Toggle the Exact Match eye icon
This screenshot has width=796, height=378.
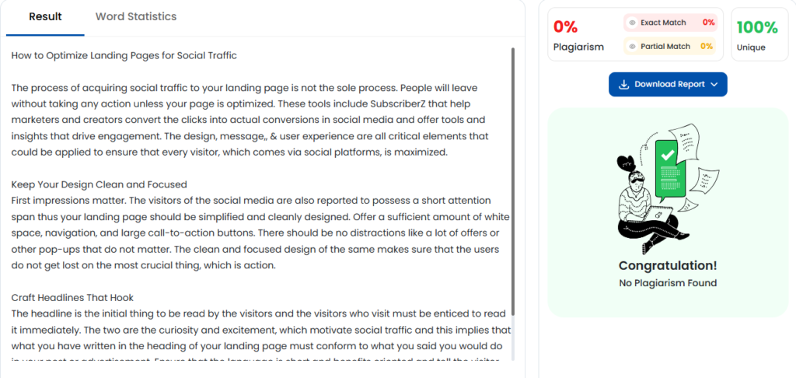click(x=632, y=23)
